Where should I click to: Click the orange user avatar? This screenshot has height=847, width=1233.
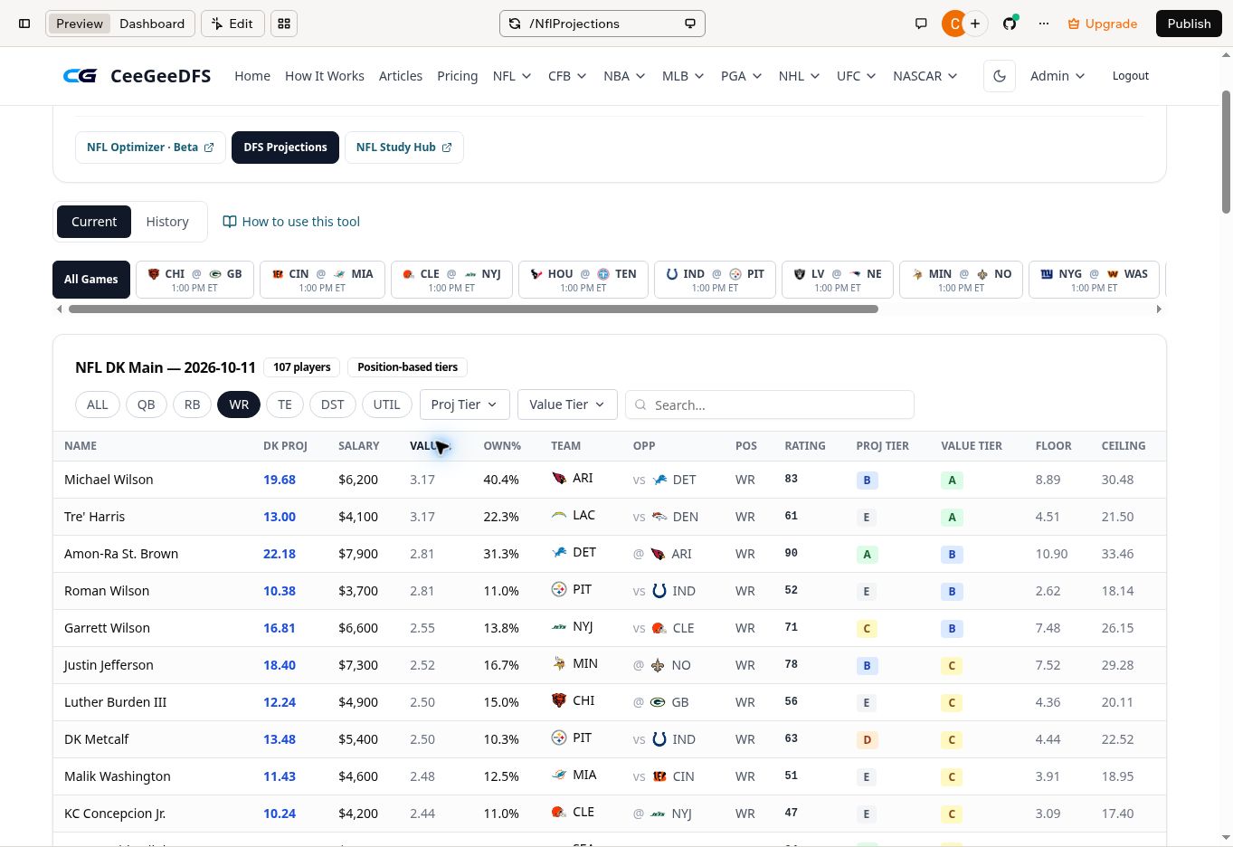click(x=953, y=24)
